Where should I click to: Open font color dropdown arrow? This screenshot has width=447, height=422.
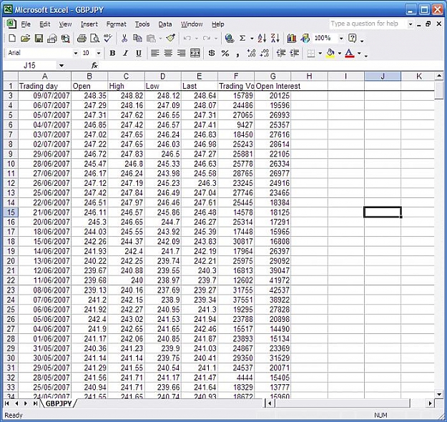(x=359, y=54)
